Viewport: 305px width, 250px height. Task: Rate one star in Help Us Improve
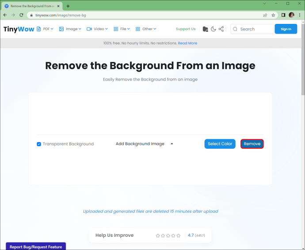[x=158, y=235]
